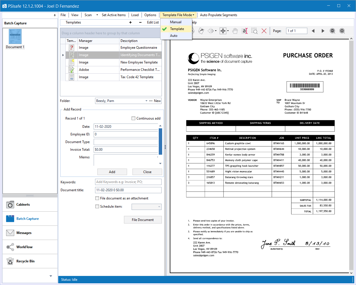
Task: Click the Close button in Add Record
Action: 147,172
